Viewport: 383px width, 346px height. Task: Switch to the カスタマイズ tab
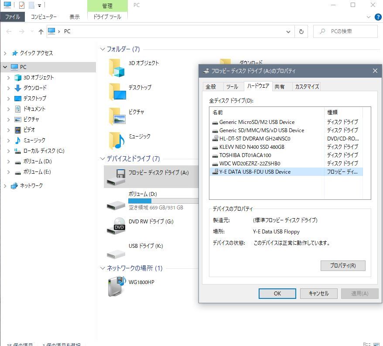tap(307, 86)
